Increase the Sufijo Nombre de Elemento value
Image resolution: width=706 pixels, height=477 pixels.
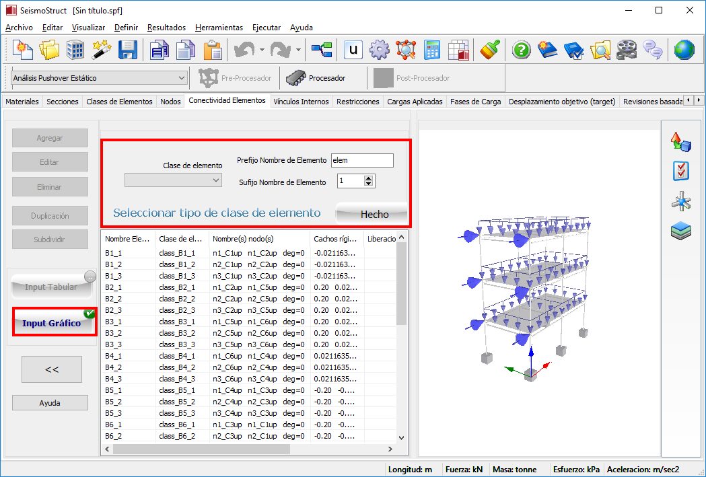368,178
